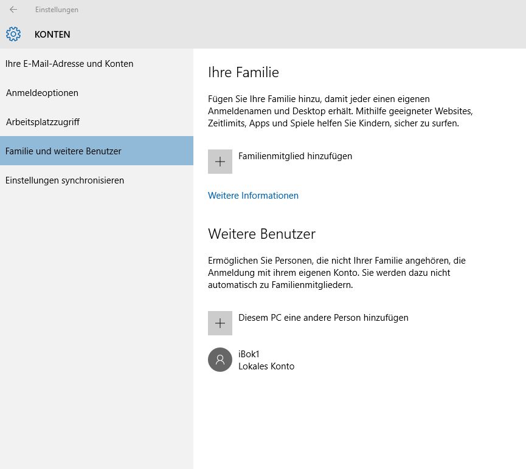Click the Ihre Familie heading
526x469 pixels.
[244, 72]
